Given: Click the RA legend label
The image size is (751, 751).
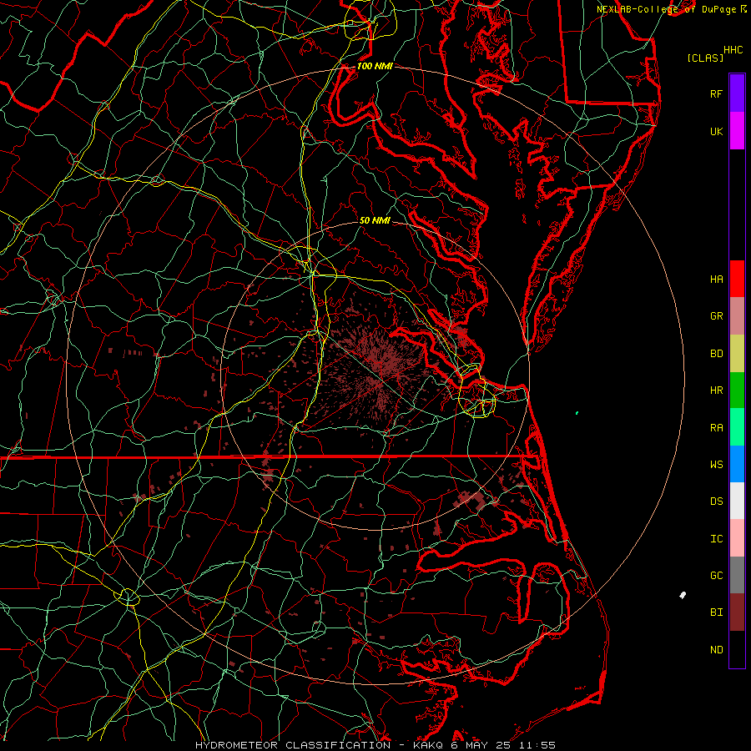Looking at the screenshot, I should point(716,428).
